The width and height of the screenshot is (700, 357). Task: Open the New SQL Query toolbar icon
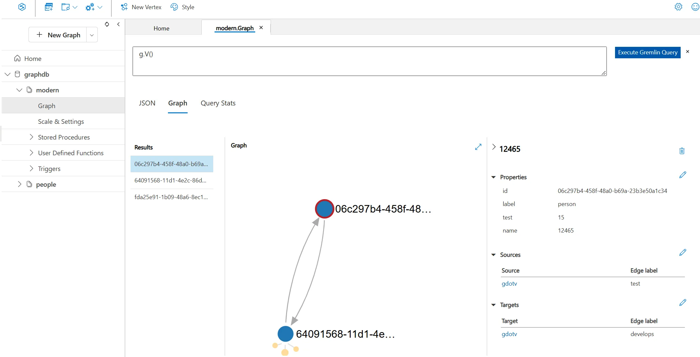(49, 7)
